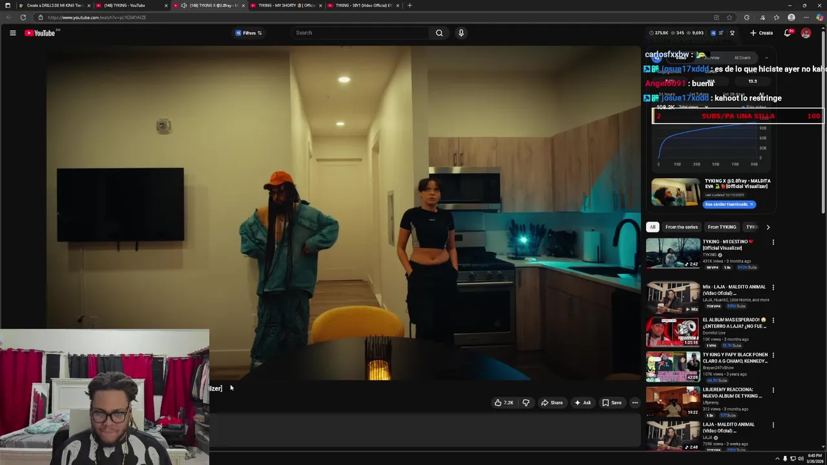Go to the YouTube home logo
This screenshot has width=827, height=465.
[40, 33]
